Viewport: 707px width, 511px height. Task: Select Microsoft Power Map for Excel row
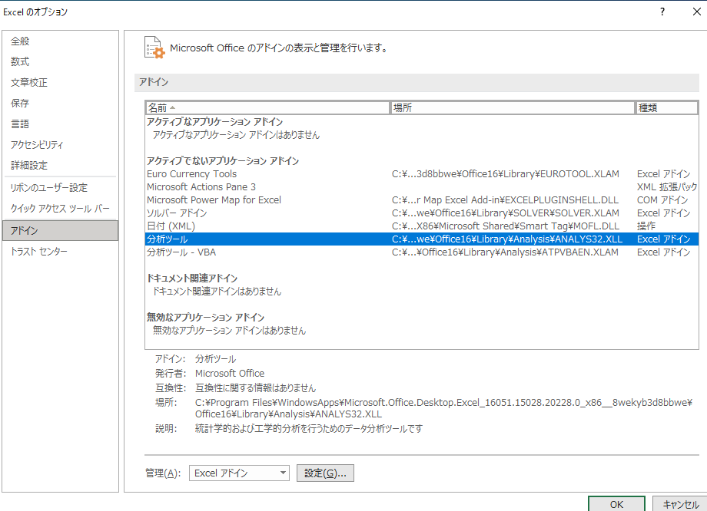[x=422, y=200]
